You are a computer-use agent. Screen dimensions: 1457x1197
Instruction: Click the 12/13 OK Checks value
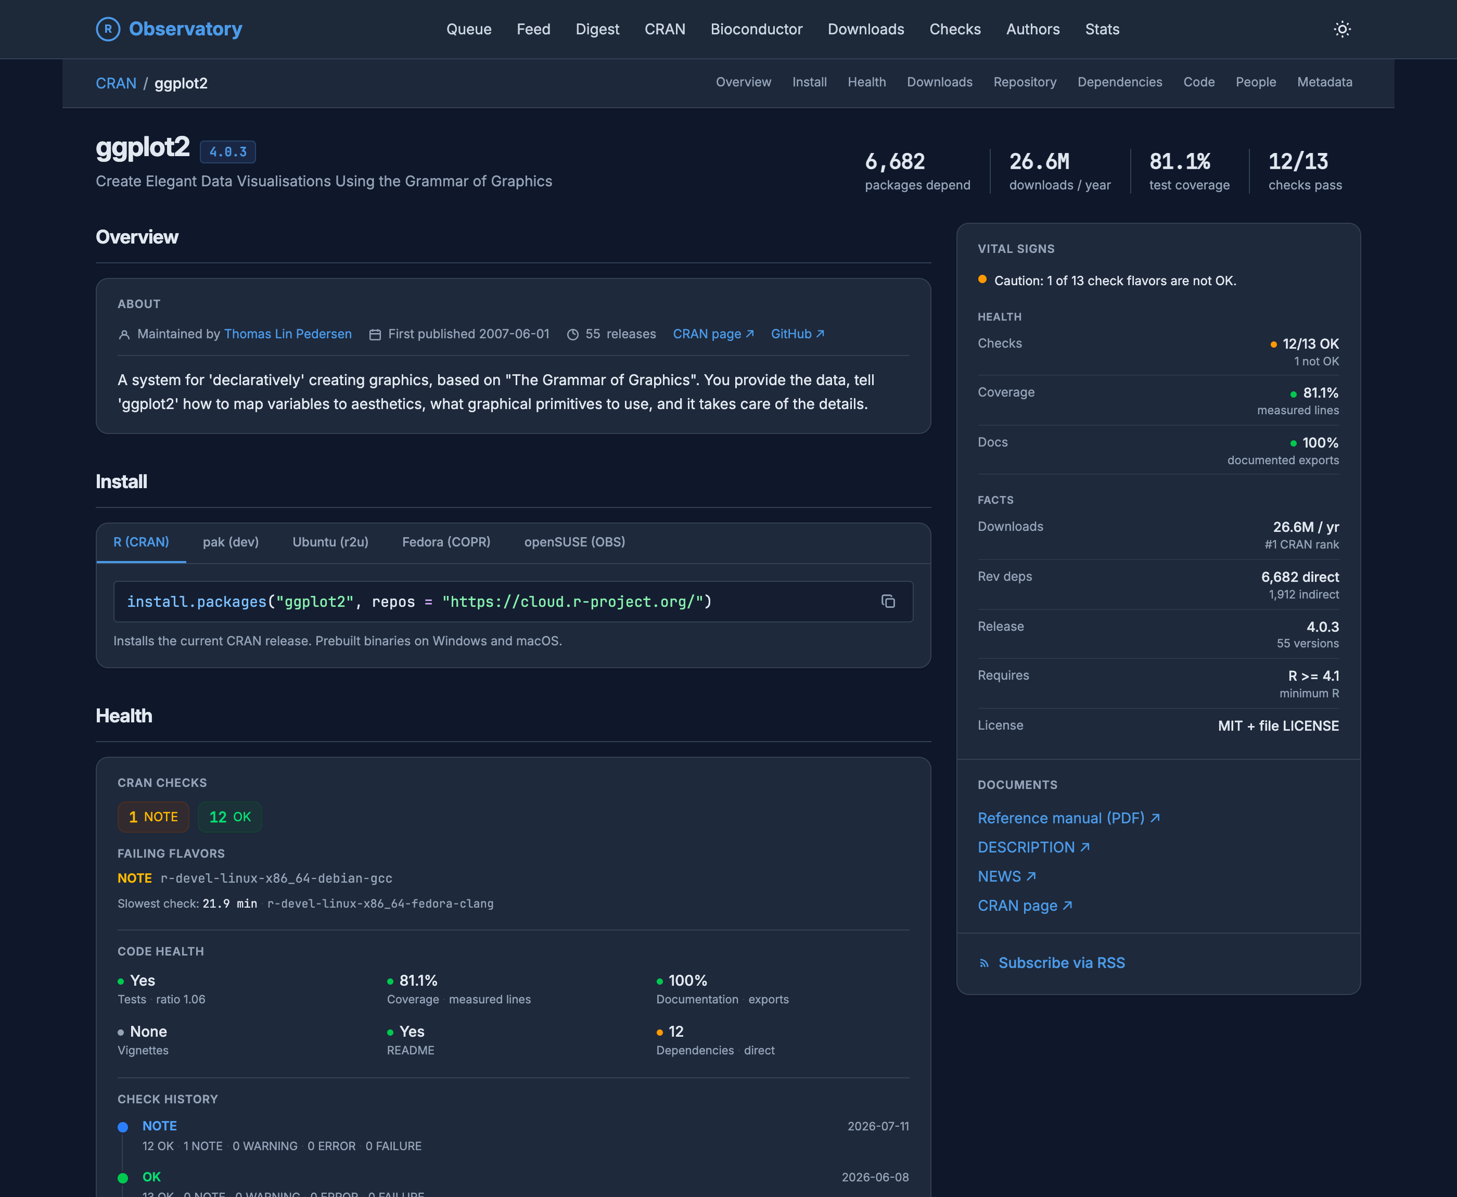click(1310, 344)
